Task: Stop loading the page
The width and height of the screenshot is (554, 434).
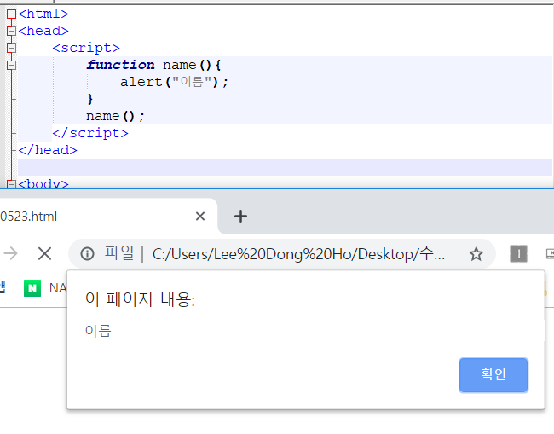Action: tap(45, 253)
